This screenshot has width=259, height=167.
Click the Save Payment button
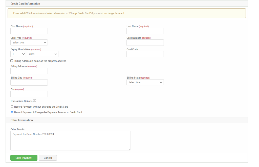click(x=24, y=158)
